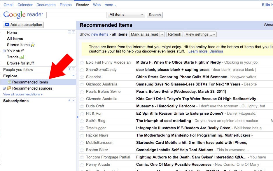Click Add a subscription
The image size is (273, 171).
(23, 25)
